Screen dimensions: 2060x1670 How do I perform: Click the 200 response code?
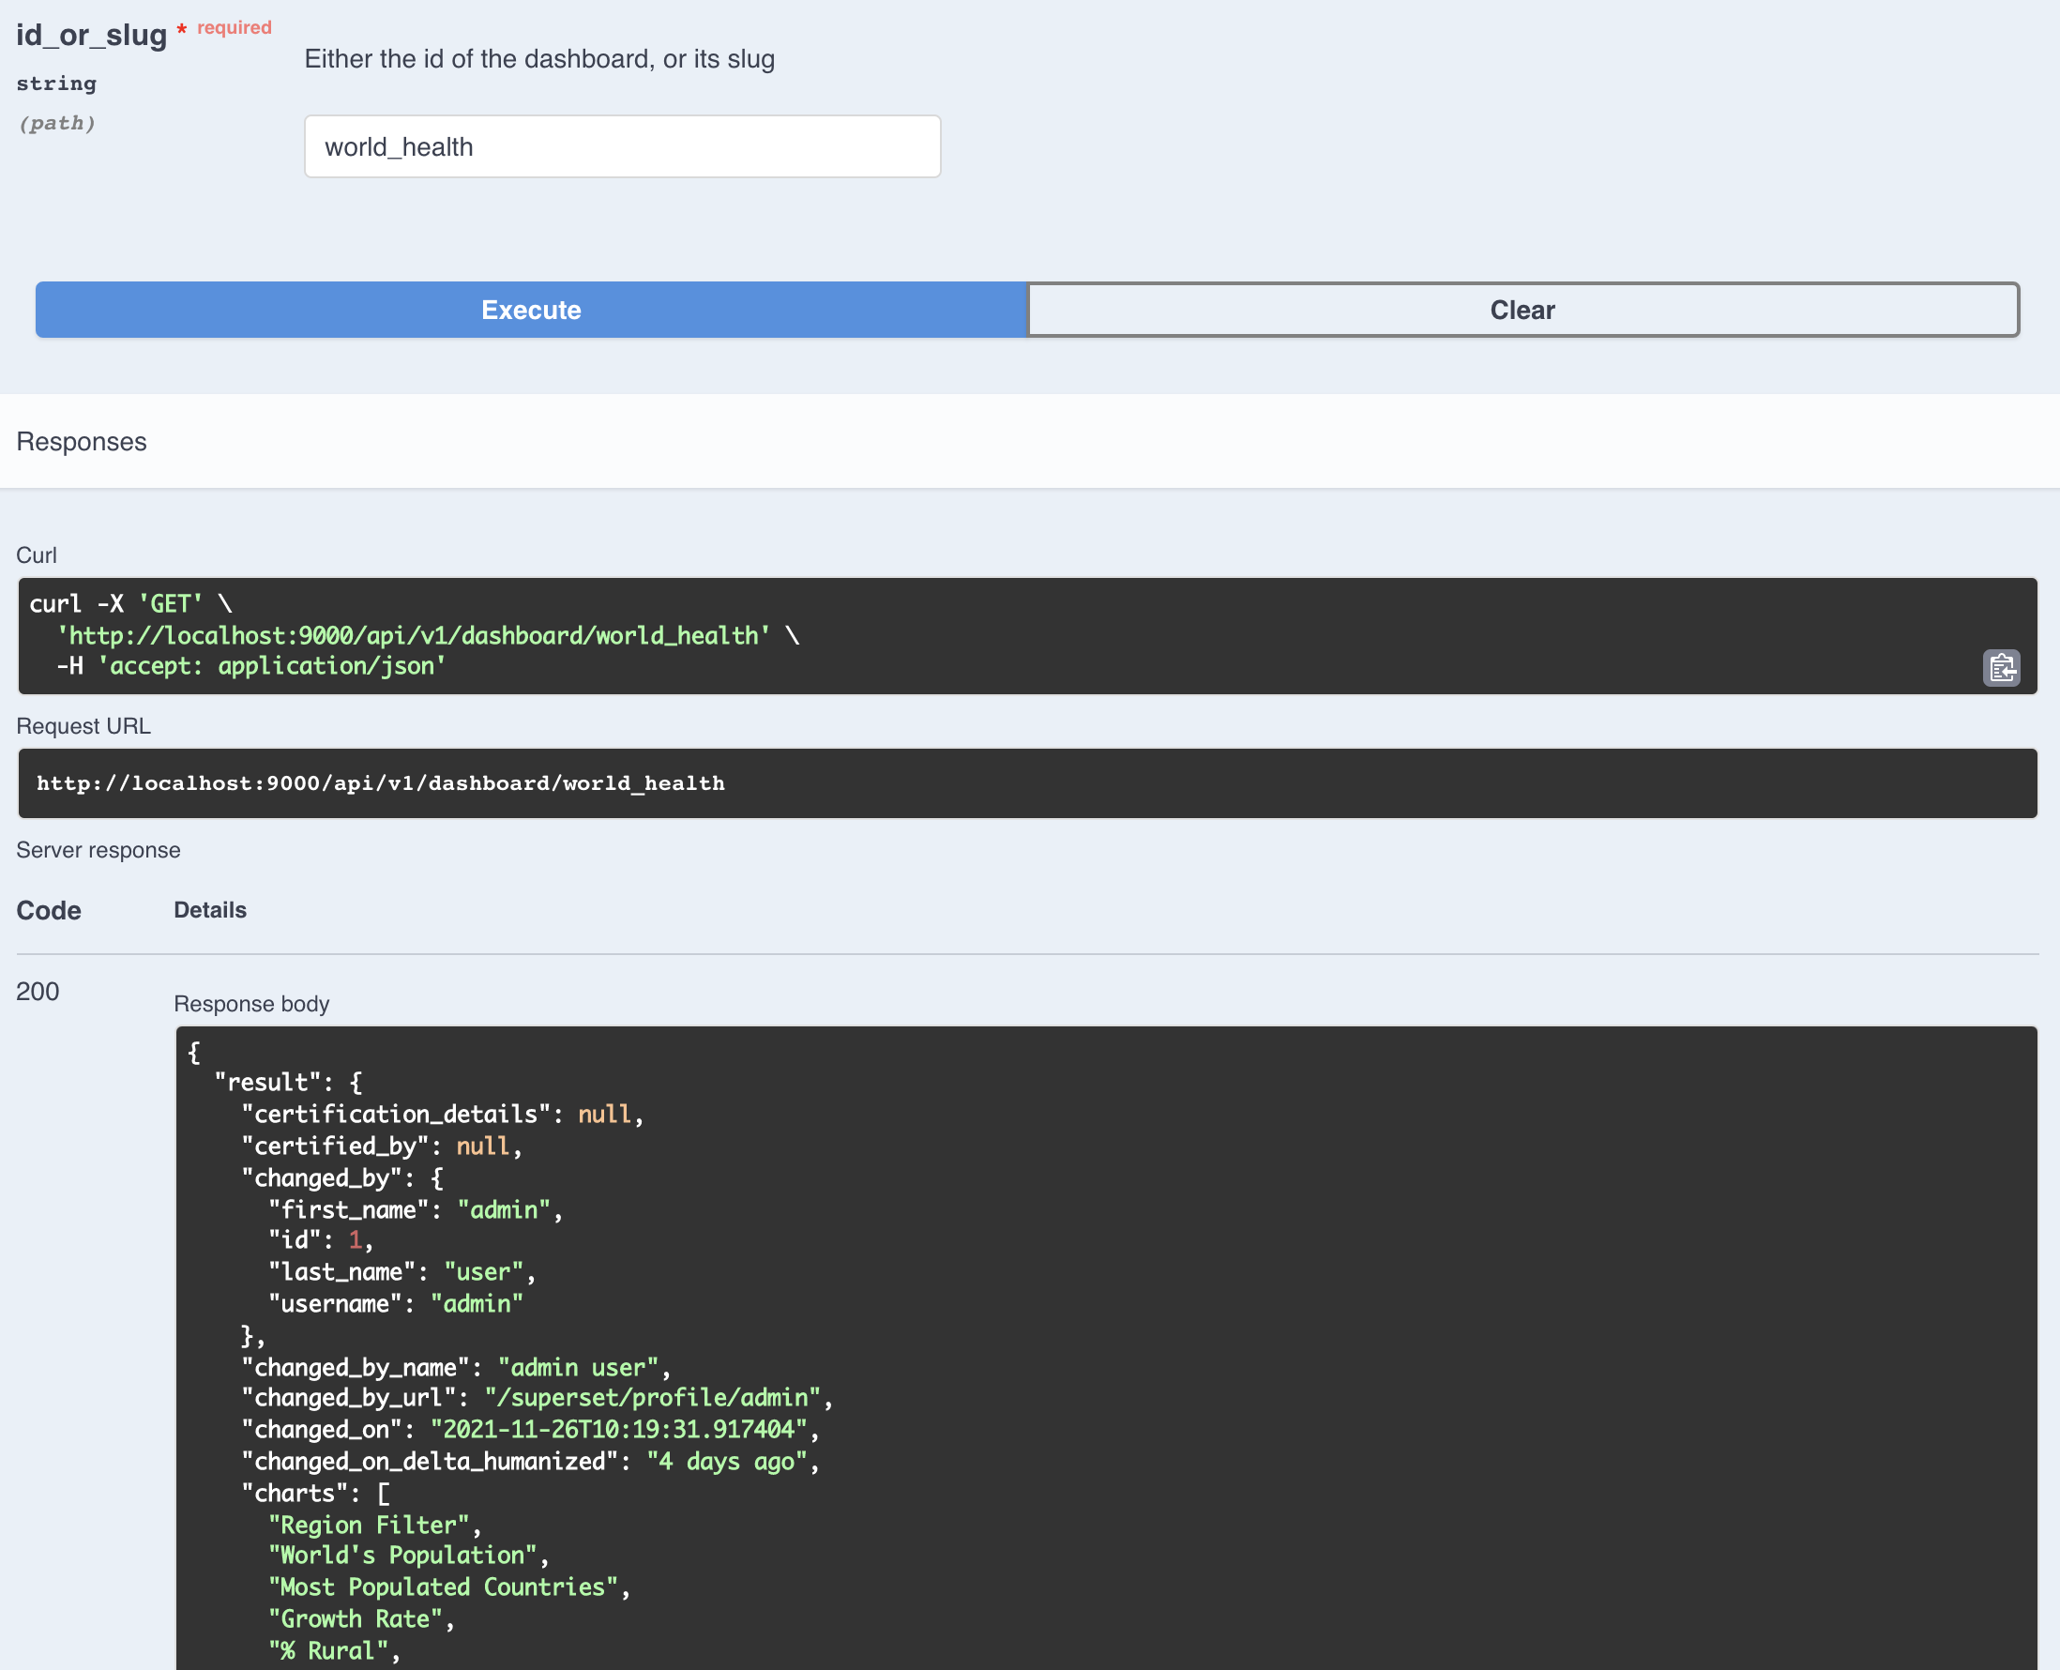point(38,992)
